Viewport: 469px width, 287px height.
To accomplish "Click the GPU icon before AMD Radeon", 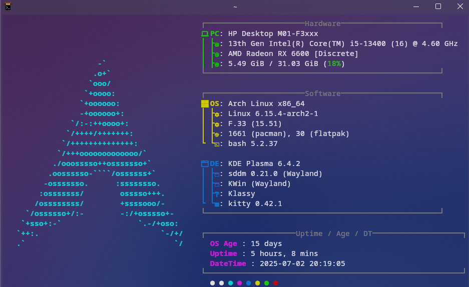I will [217, 54].
